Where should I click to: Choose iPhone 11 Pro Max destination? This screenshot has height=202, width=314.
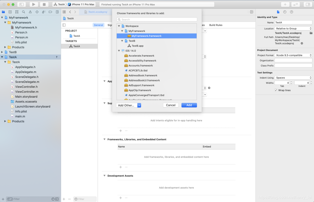82,4
